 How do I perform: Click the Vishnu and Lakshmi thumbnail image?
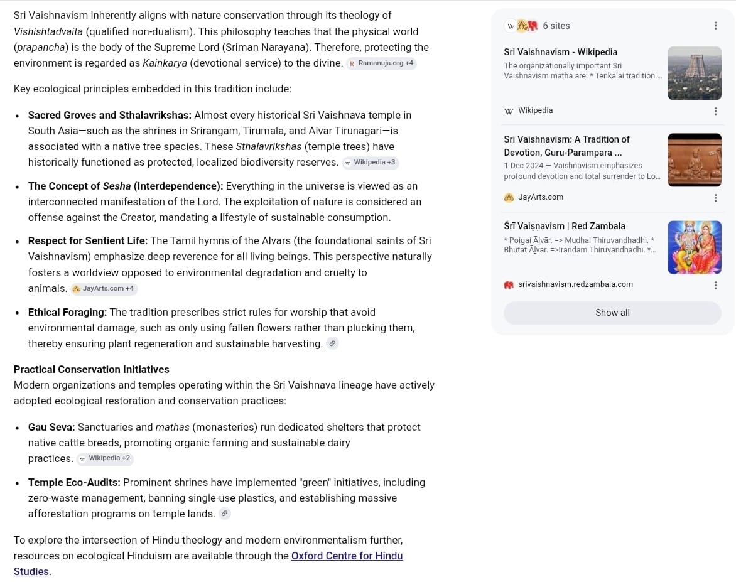694,247
